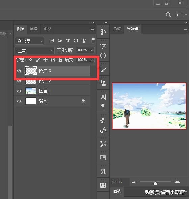Click the workspace switcher icon

point(178,15)
